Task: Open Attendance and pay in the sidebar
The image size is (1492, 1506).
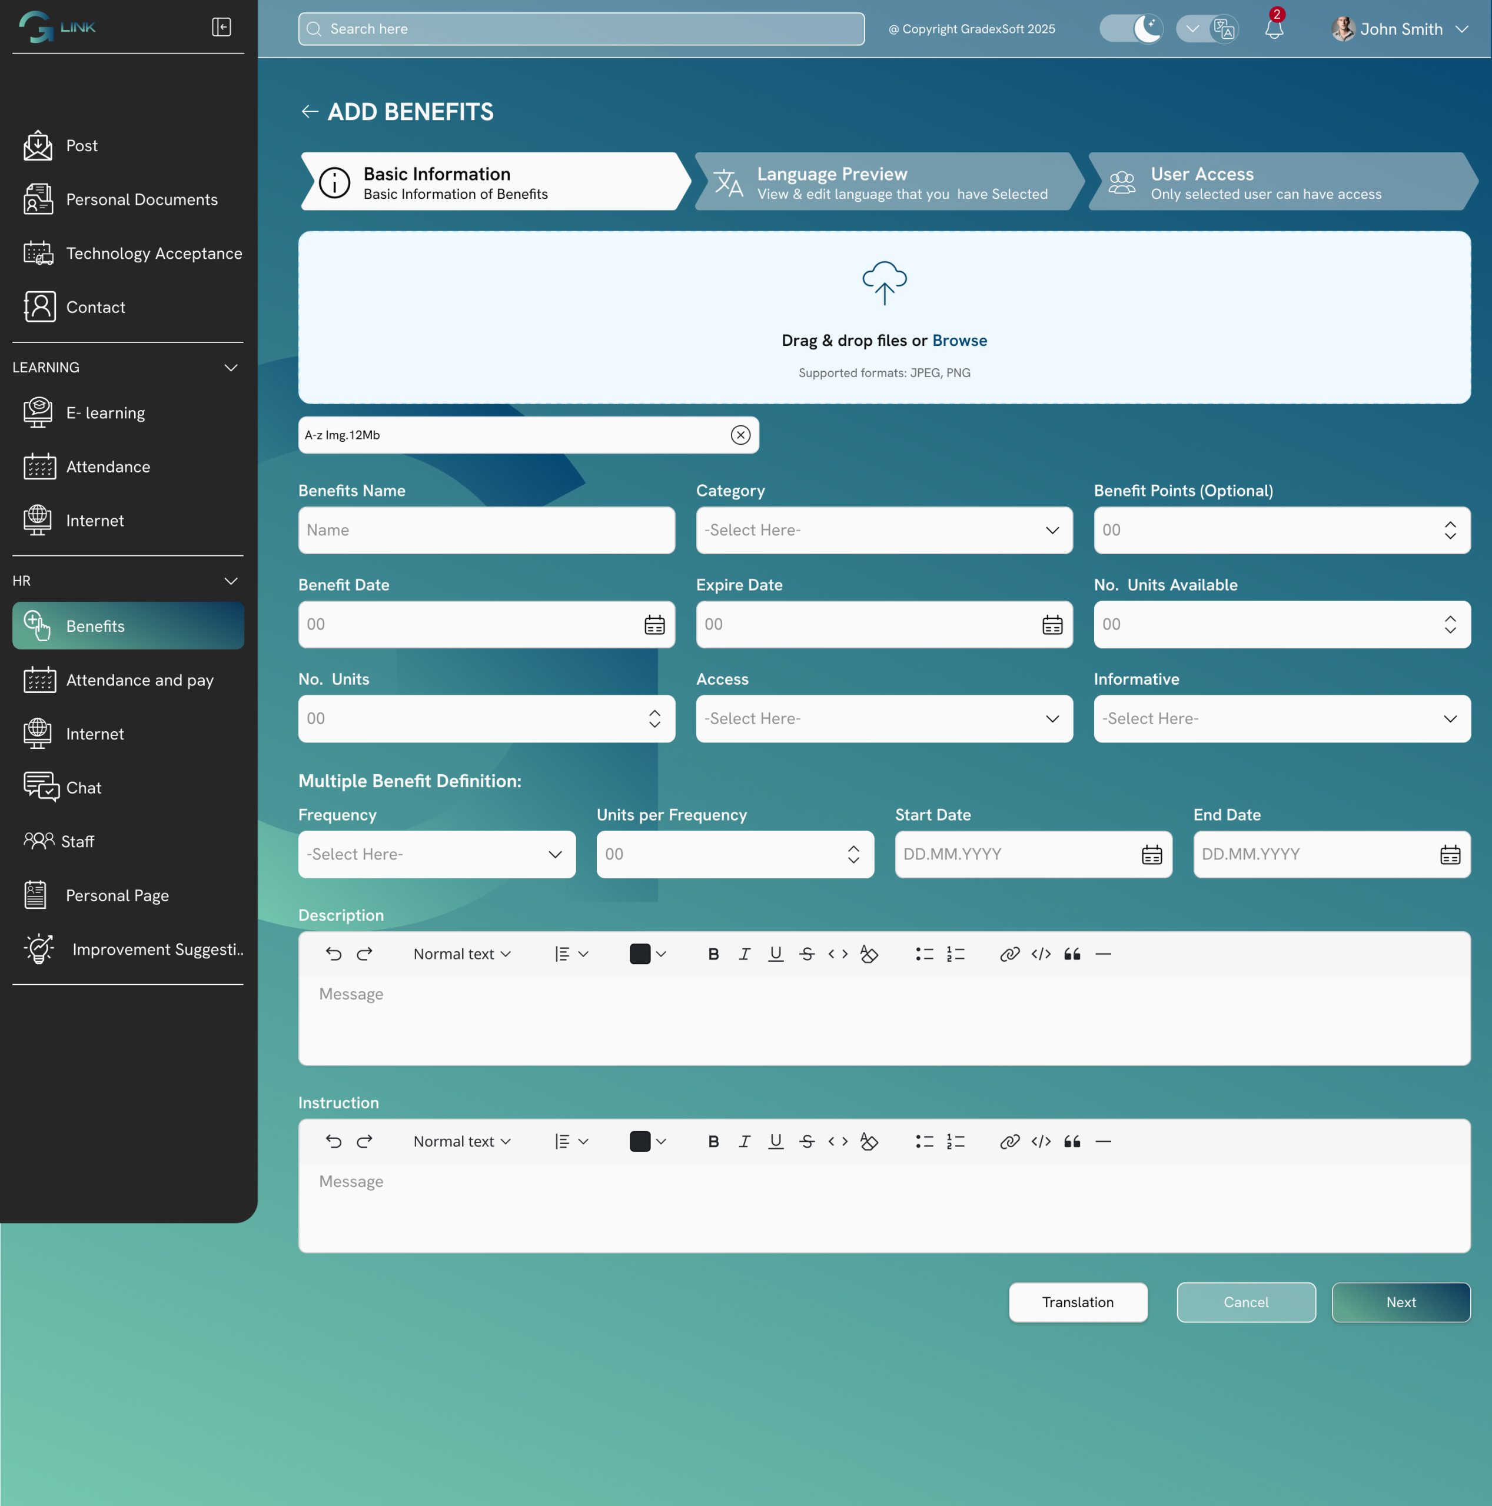Action: click(x=139, y=679)
